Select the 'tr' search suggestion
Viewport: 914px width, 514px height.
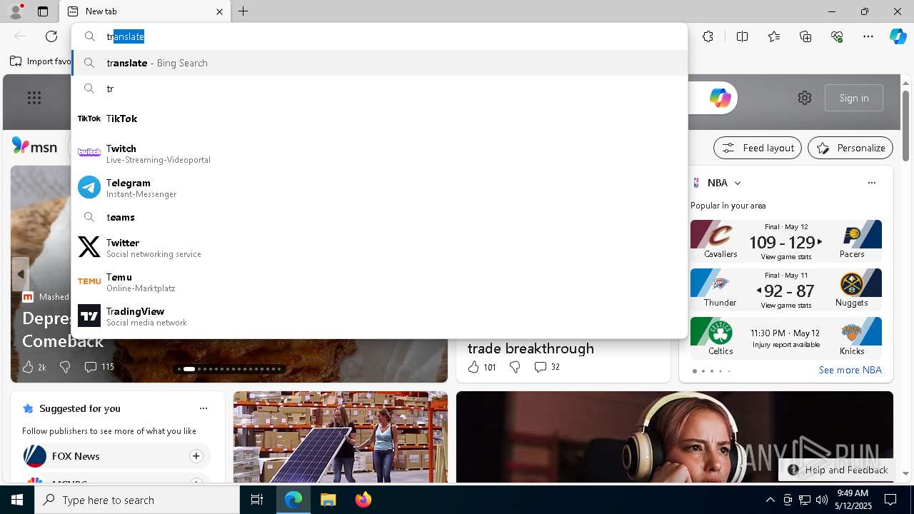click(379, 89)
